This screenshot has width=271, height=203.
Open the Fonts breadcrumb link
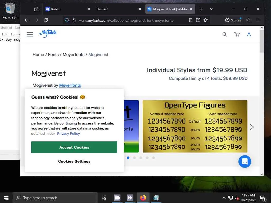click(x=53, y=54)
